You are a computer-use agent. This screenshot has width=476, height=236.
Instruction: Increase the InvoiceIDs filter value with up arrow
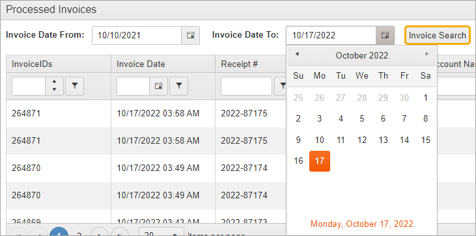pos(54,82)
